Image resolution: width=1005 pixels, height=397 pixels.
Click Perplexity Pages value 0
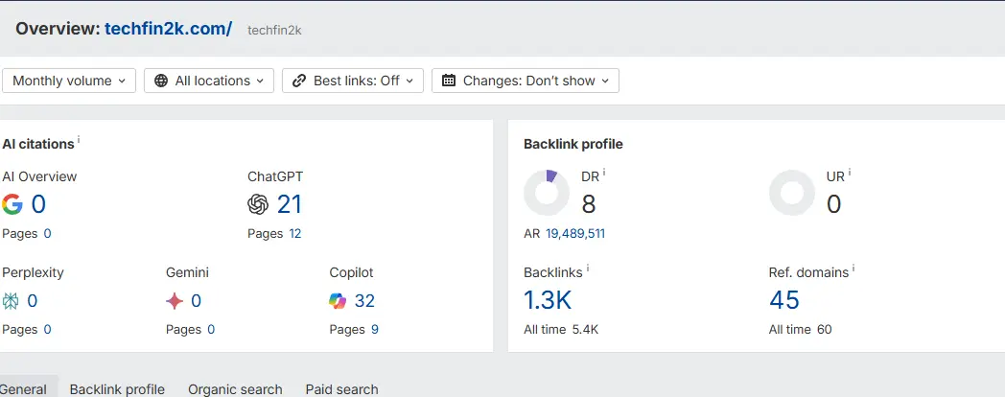click(x=47, y=330)
